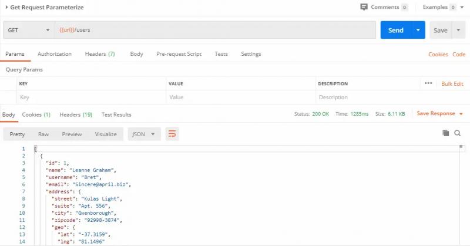Image resolution: width=470 pixels, height=246 pixels.
Task: Select the Pretty view mode
Action: [x=17, y=134]
